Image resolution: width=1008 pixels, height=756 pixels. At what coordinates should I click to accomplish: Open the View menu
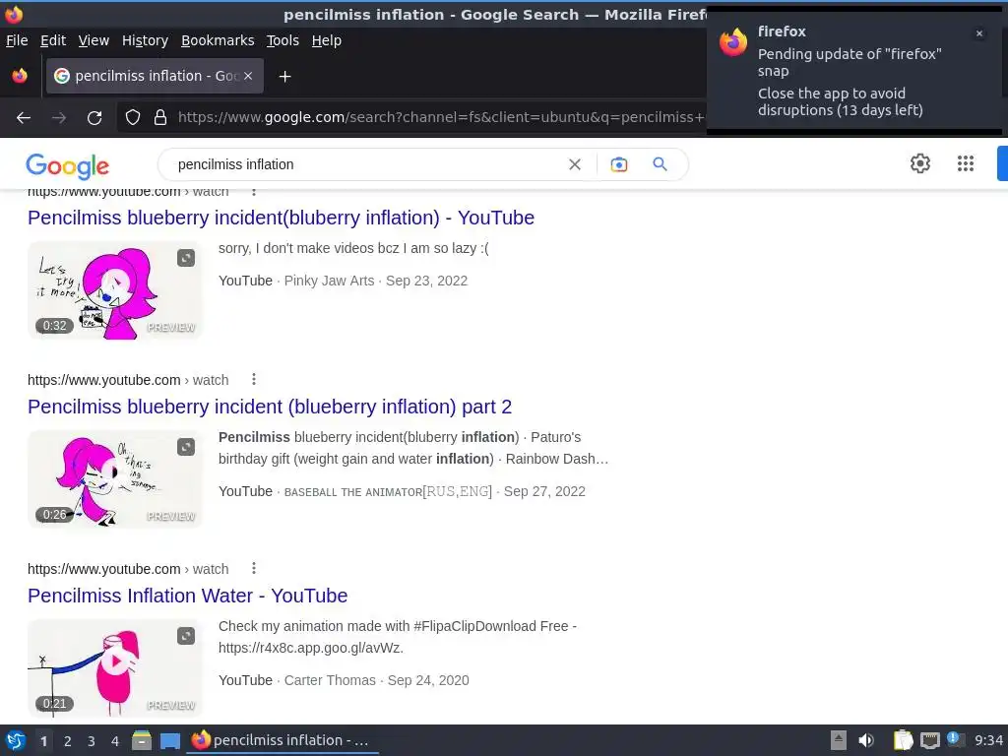point(94,40)
